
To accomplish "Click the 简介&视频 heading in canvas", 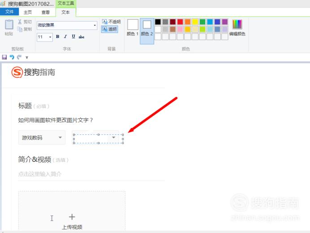I will tap(34, 159).
